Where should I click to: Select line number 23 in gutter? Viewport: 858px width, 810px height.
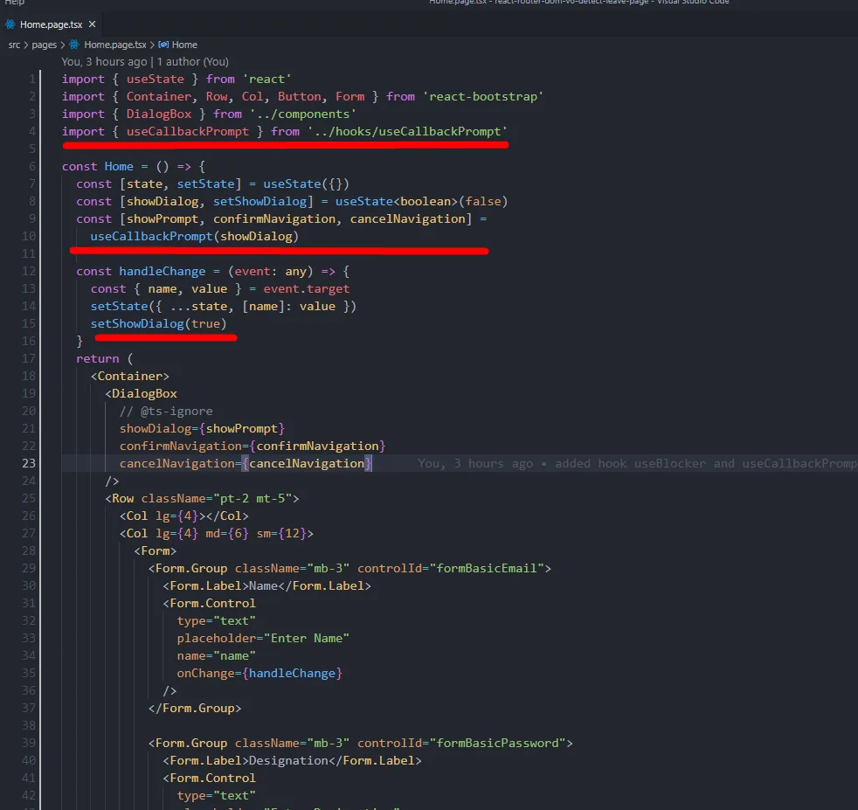click(x=29, y=463)
